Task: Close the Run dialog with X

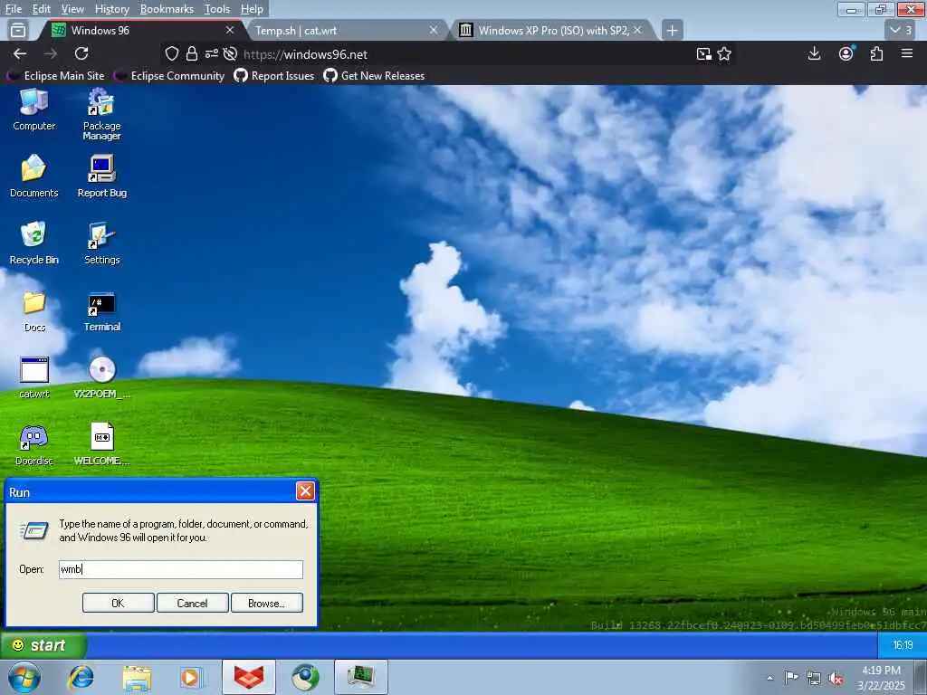Action: pos(305,491)
